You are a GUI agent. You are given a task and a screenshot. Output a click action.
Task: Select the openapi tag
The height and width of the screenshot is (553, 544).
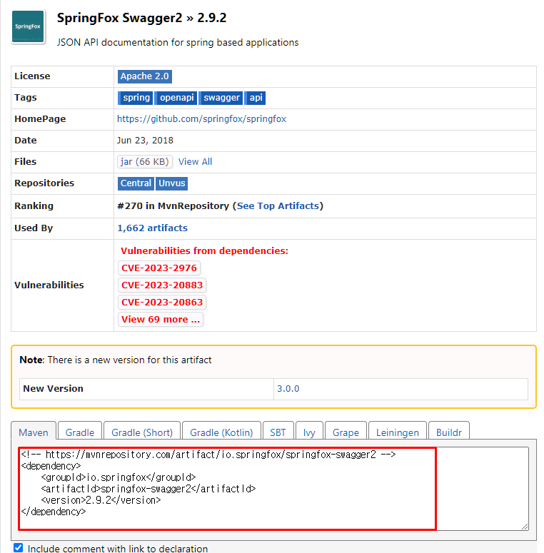pos(176,98)
